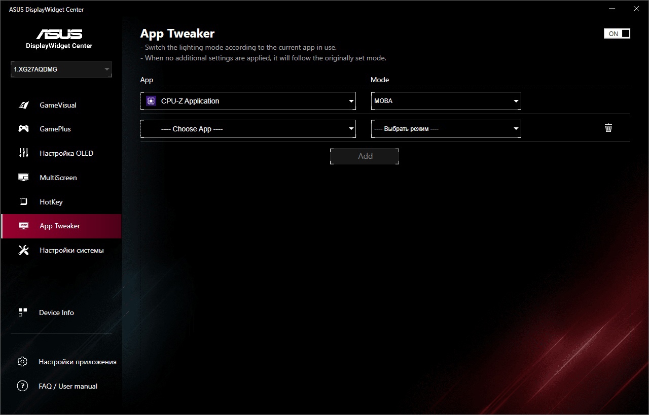
Task: Open the GameVisual section
Action: tap(61, 105)
